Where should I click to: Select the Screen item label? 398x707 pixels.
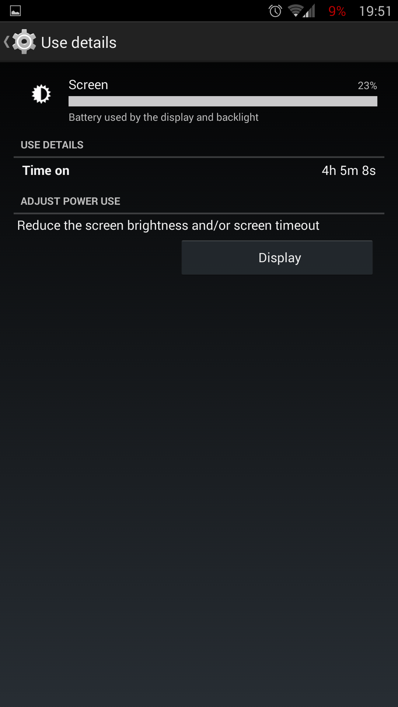pyautogui.click(x=88, y=85)
